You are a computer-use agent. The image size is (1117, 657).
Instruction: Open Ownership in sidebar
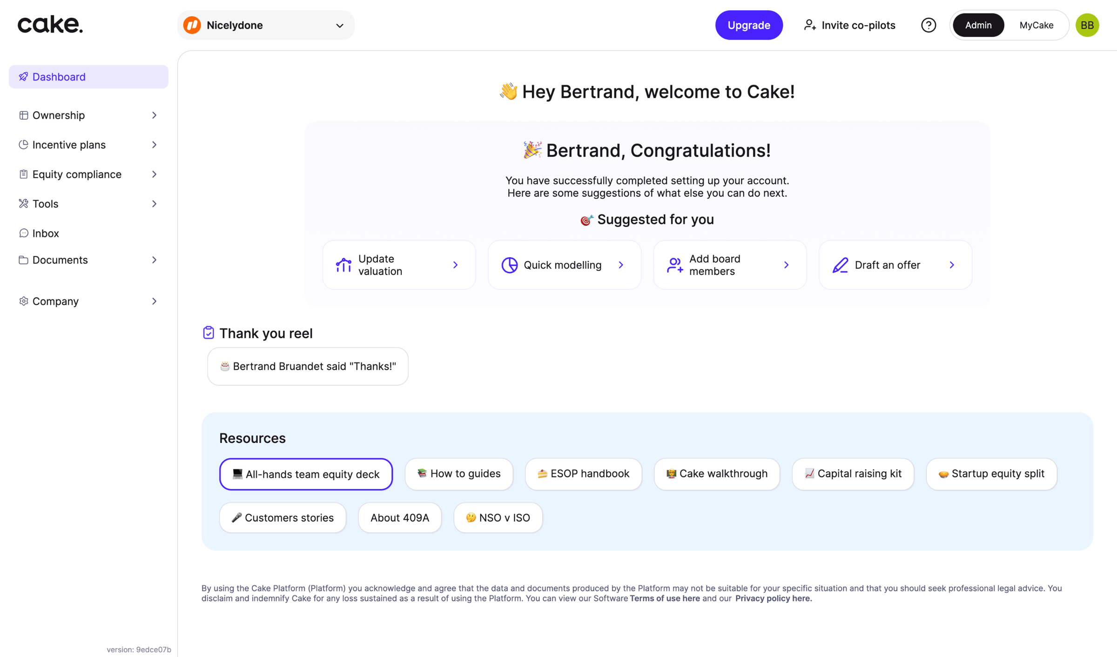click(x=88, y=115)
